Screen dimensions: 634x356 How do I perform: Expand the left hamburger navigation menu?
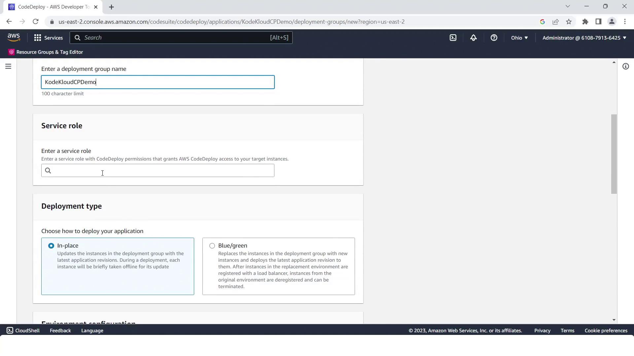[8, 67]
